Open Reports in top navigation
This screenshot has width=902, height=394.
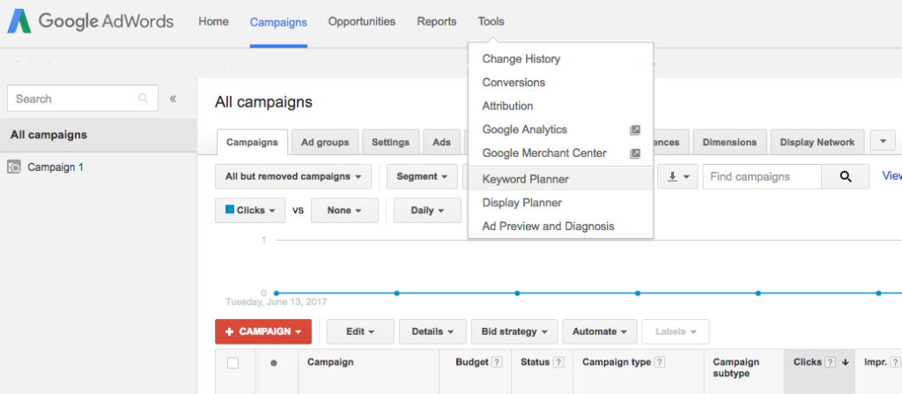click(437, 22)
